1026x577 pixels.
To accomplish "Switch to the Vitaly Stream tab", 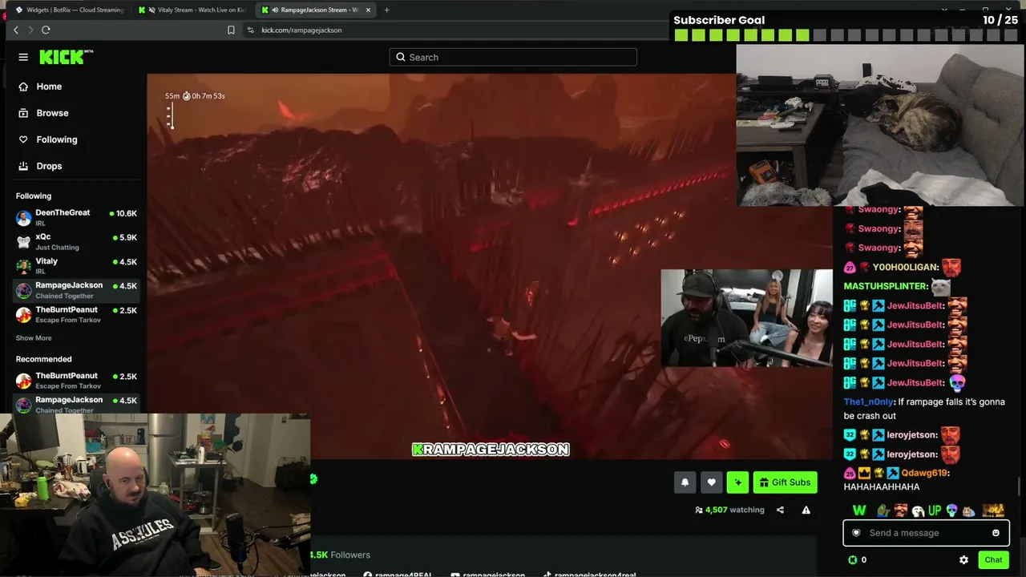I will coord(193,10).
